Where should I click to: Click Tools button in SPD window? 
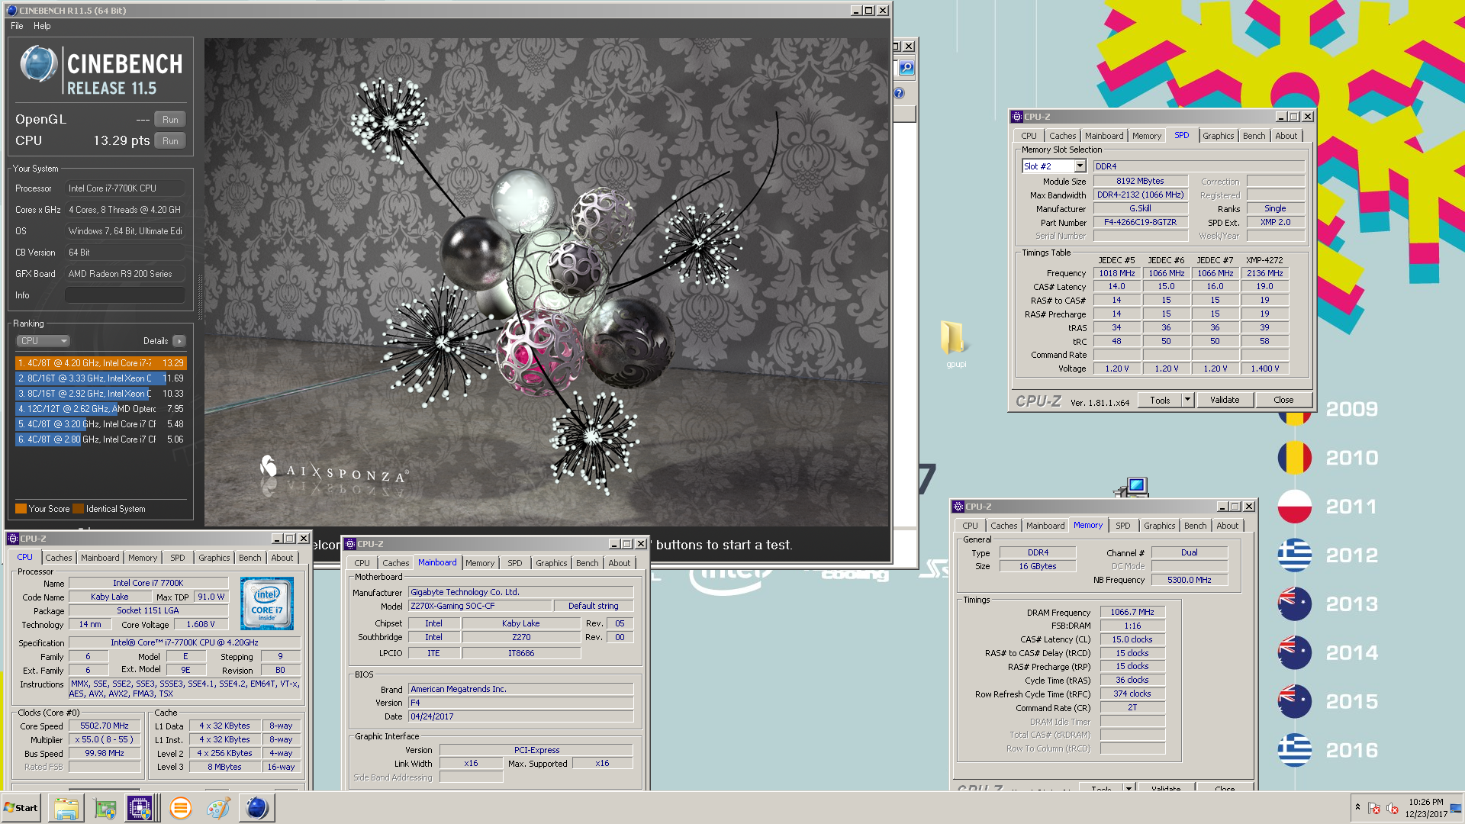[x=1160, y=400]
